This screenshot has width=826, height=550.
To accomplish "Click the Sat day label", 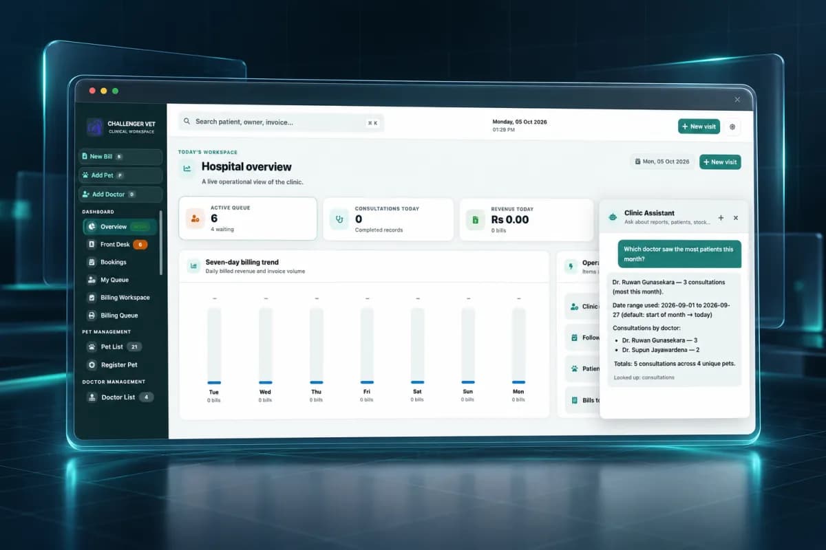I will tap(417, 392).
